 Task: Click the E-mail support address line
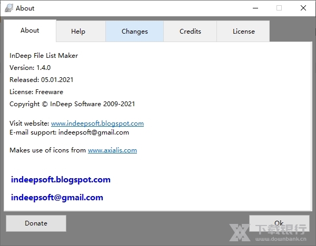click(x=69, y=132)
